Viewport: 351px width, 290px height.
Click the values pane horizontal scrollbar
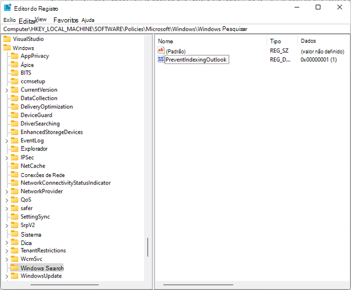click(199, 285)
